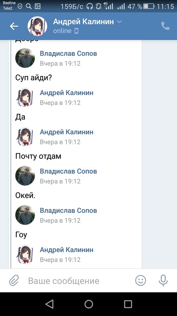Open attachment menu via paperclip icon

coord(14,281)
